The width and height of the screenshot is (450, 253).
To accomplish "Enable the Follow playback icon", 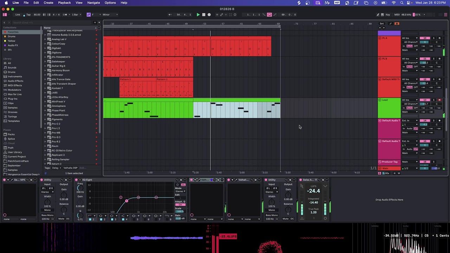I will coord(170,15).
